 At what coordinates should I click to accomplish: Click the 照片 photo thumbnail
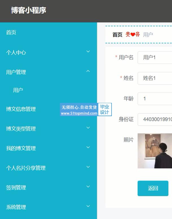(x=155, y=151)
